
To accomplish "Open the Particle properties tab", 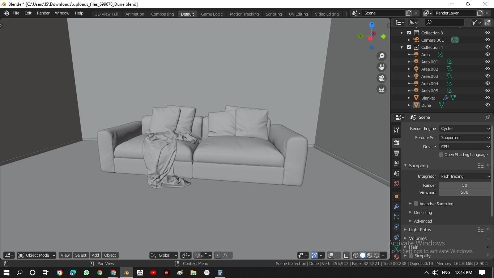I will click(396, 217).
